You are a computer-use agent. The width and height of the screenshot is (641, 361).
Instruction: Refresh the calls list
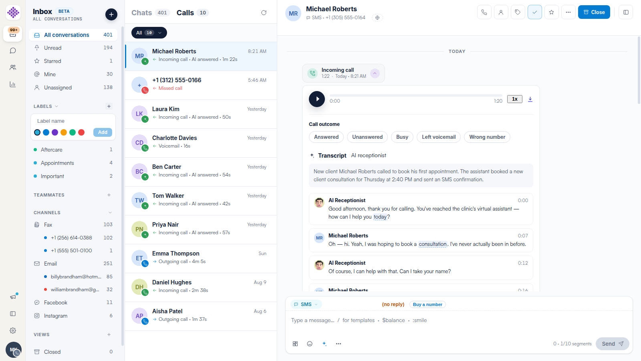tap(264, 13)
